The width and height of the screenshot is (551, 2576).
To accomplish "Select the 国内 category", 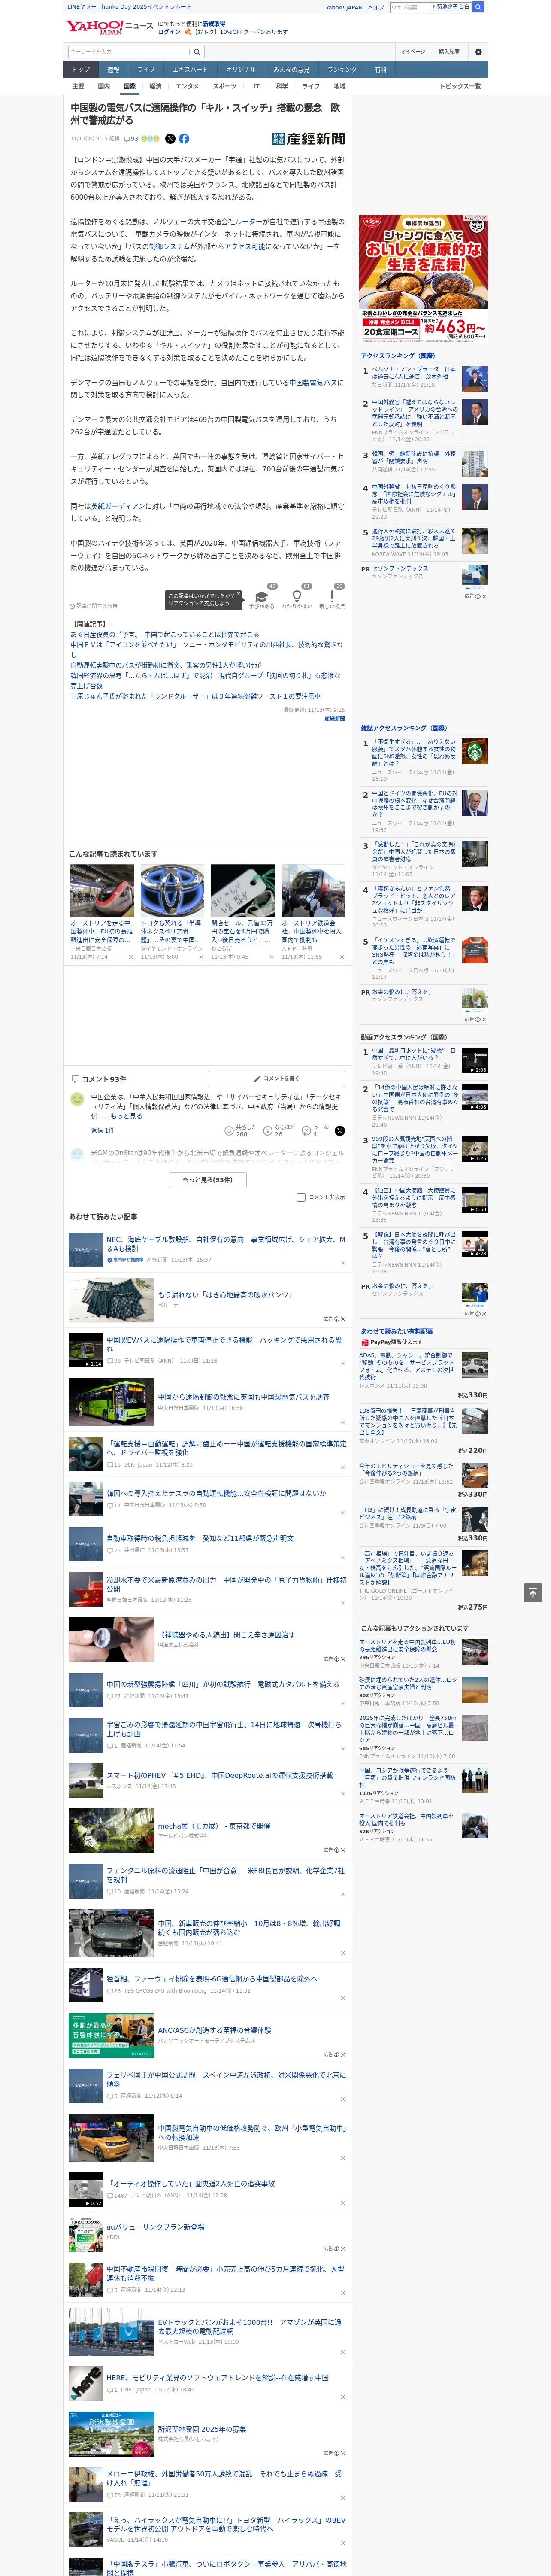I will pos(104,86).
